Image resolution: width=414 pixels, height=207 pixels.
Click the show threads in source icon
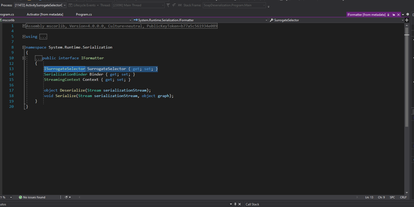(180, 5)
